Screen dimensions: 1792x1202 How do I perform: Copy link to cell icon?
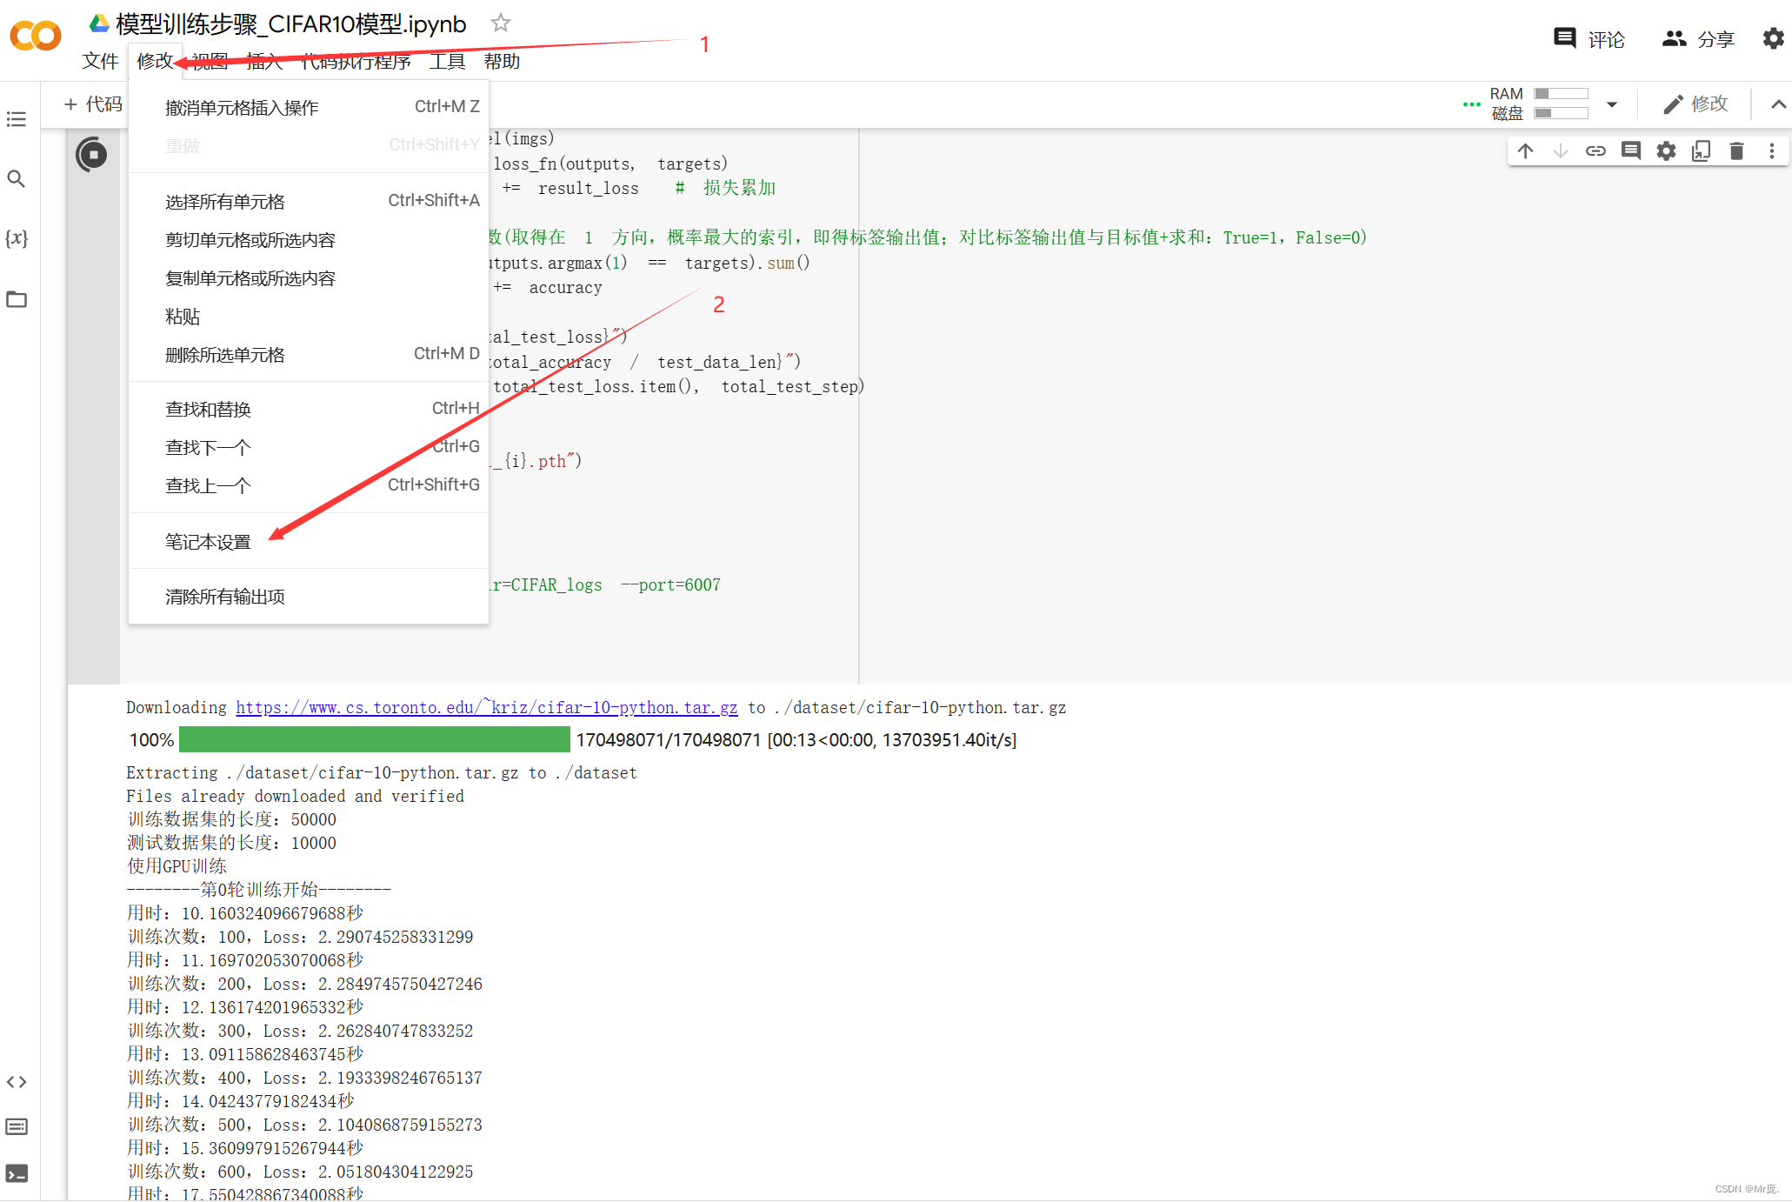tap(1595, 151)
